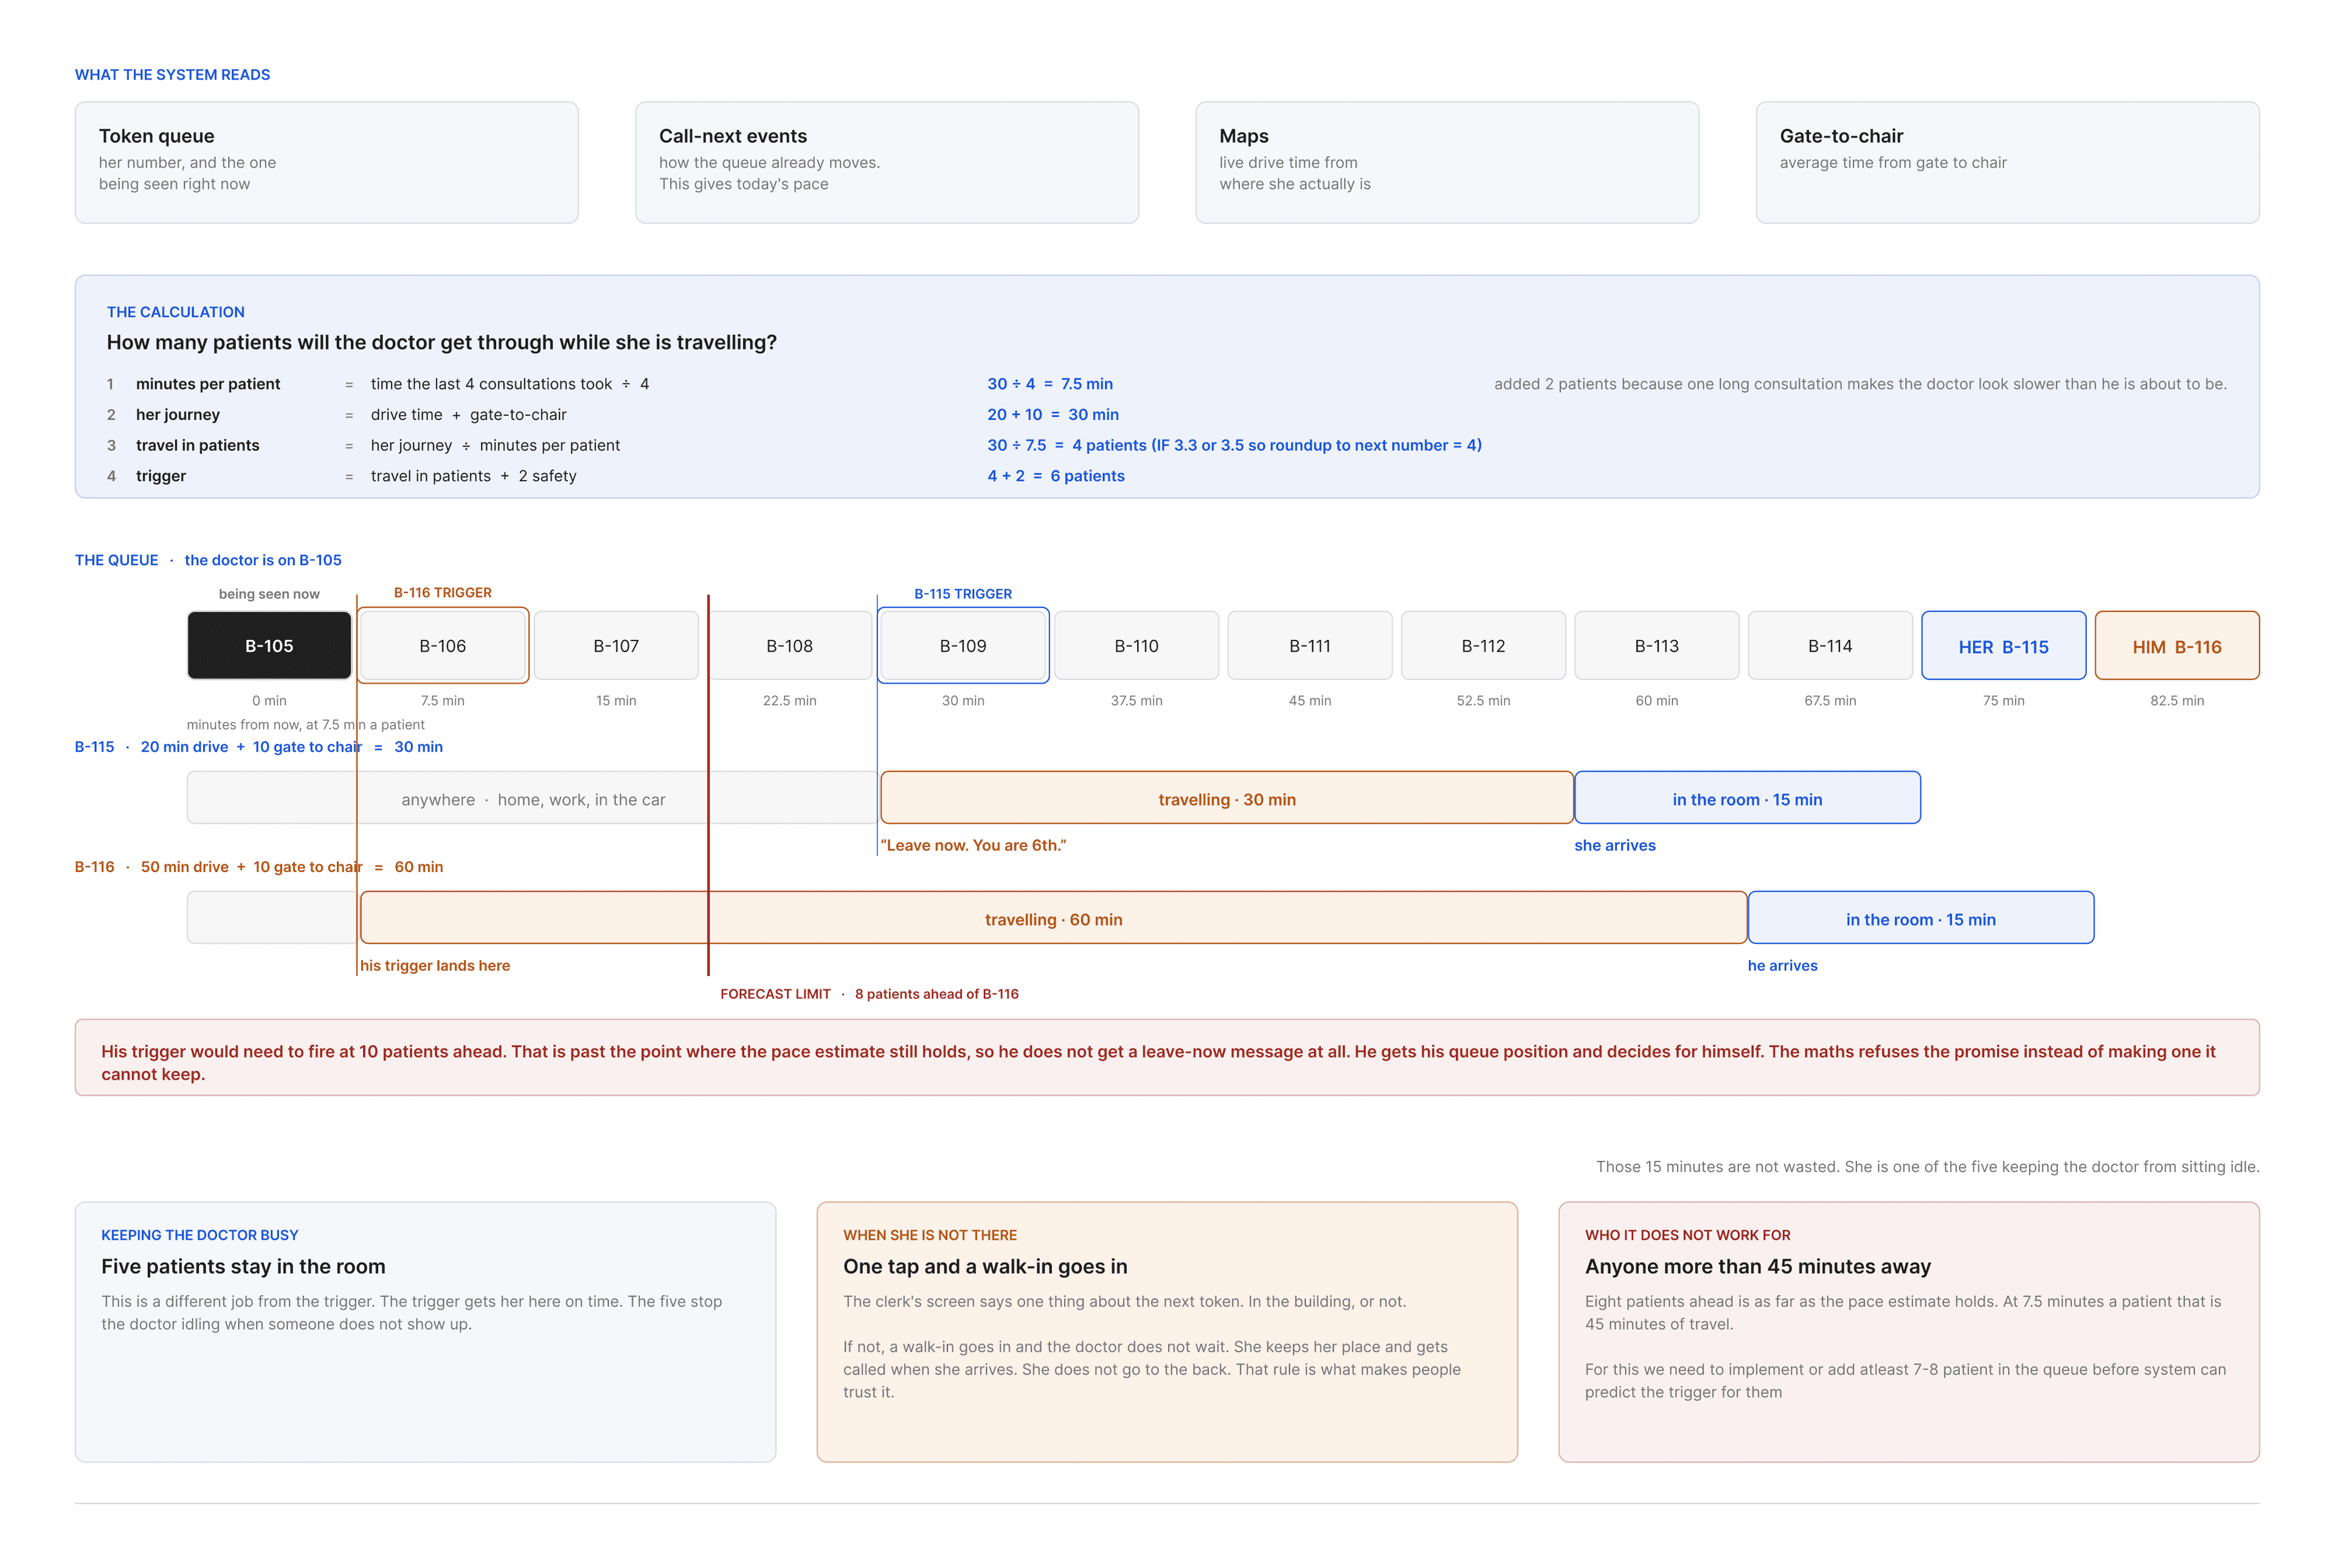The width and height of the screenshot is (2335, 1568).
Task: Click the "travelling · 30 min" bar
Action: tap(1226, 798)
